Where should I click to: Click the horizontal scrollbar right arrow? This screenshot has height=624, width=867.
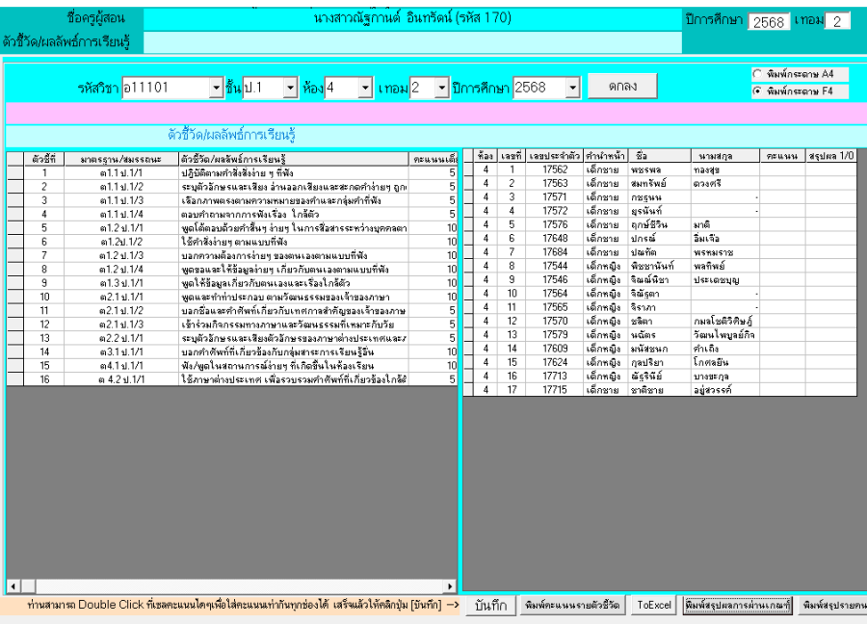[449, 585]
